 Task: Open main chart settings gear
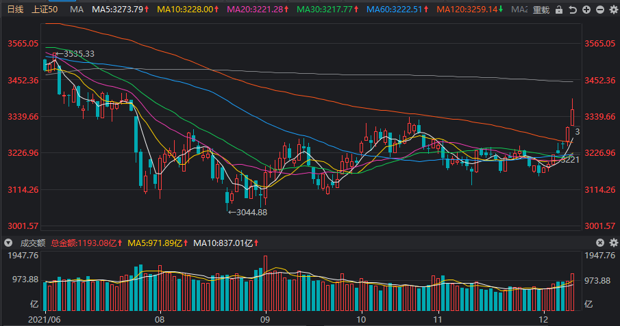[614, 10]
